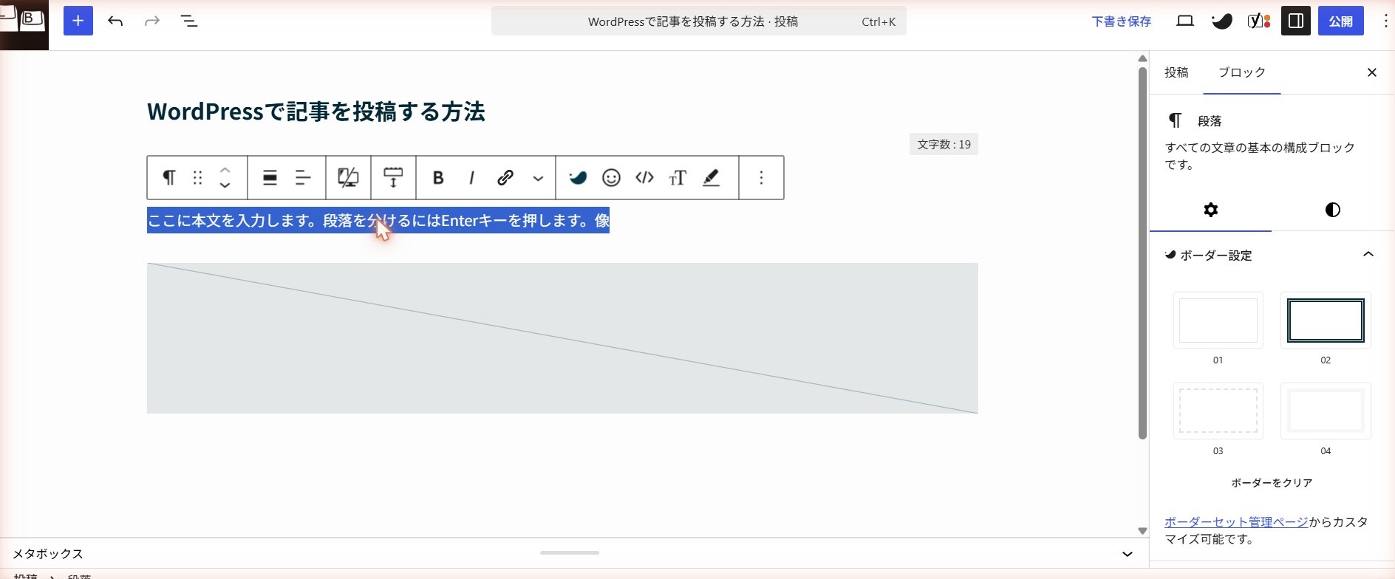
Task: Expand more rich text controls dropdown
Action: [x=538, y=177]
